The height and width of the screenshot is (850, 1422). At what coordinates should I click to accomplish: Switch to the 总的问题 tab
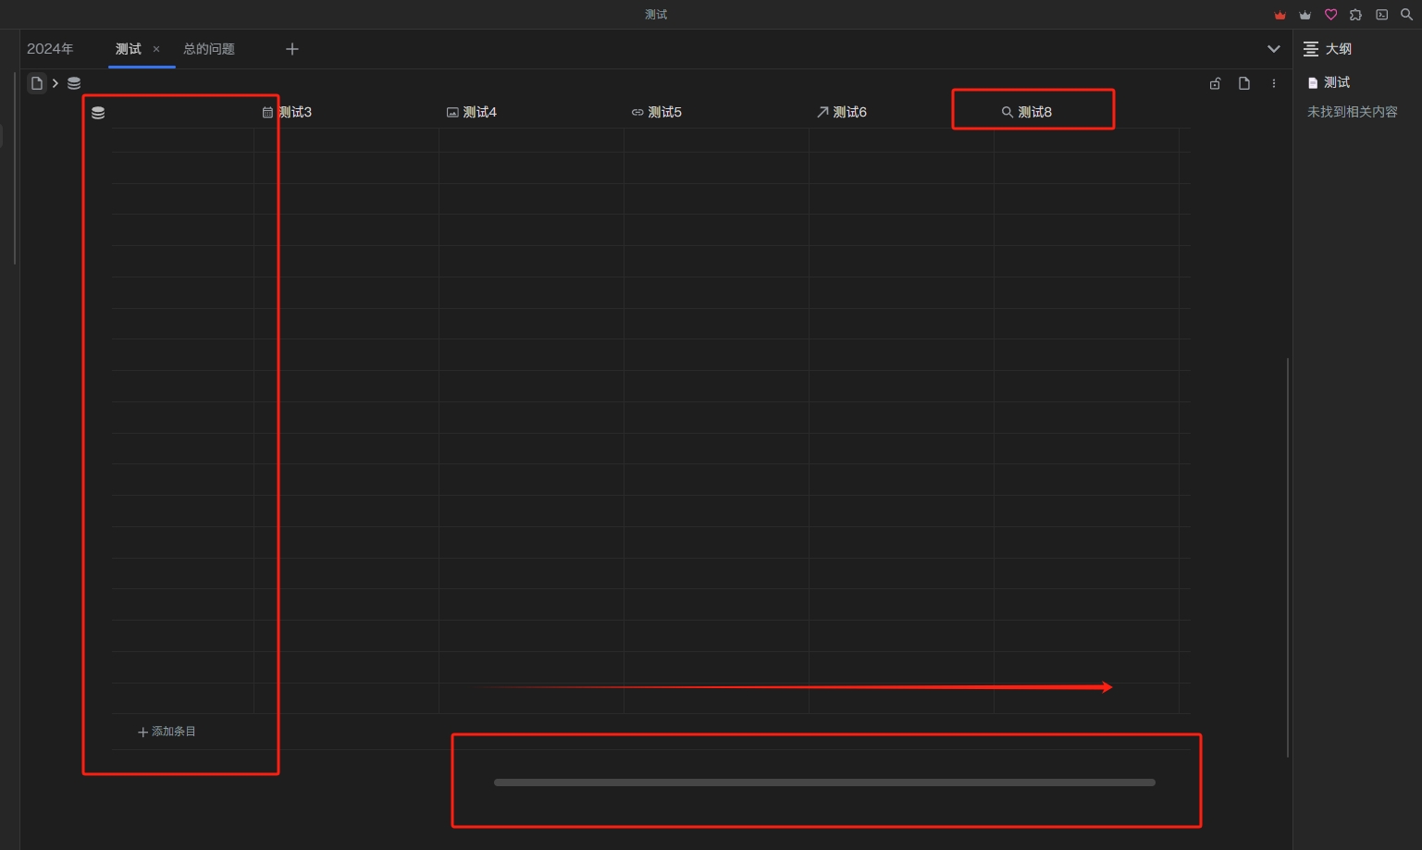(x=209, y=49)
